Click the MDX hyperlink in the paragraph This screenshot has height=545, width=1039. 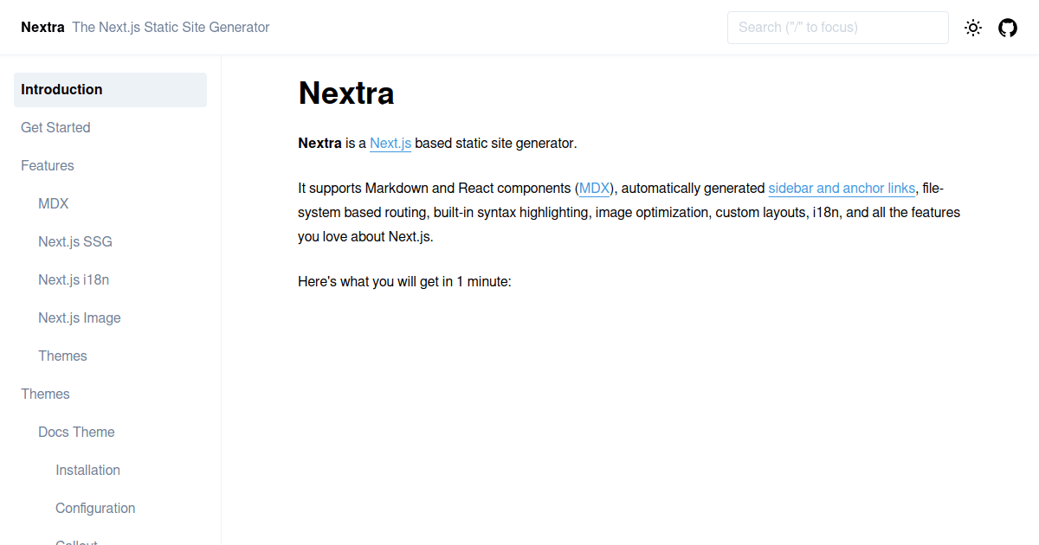coord(594,189)
